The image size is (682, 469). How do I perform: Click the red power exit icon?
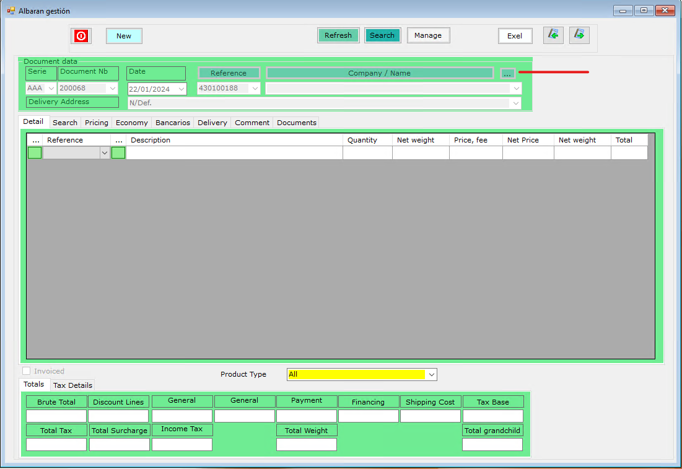coord(81,36)
